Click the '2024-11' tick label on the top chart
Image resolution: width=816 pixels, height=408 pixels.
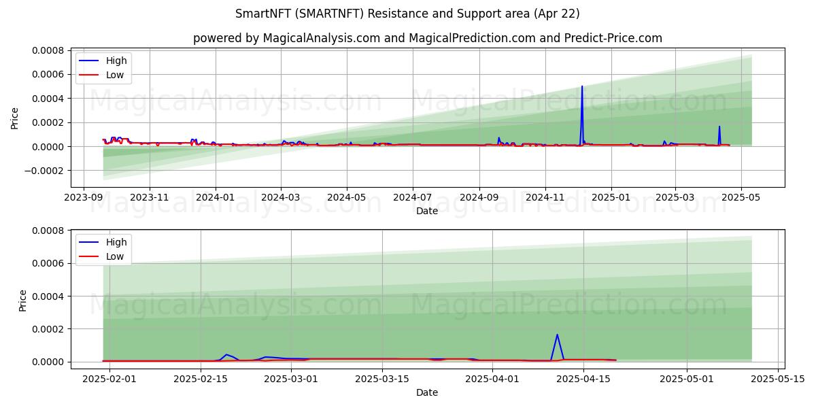(x=545, y=197)
